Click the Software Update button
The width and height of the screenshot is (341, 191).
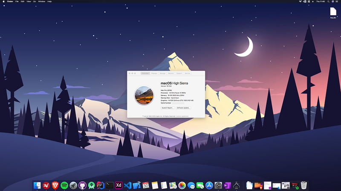pyautogui.click(x=183, y=108)
